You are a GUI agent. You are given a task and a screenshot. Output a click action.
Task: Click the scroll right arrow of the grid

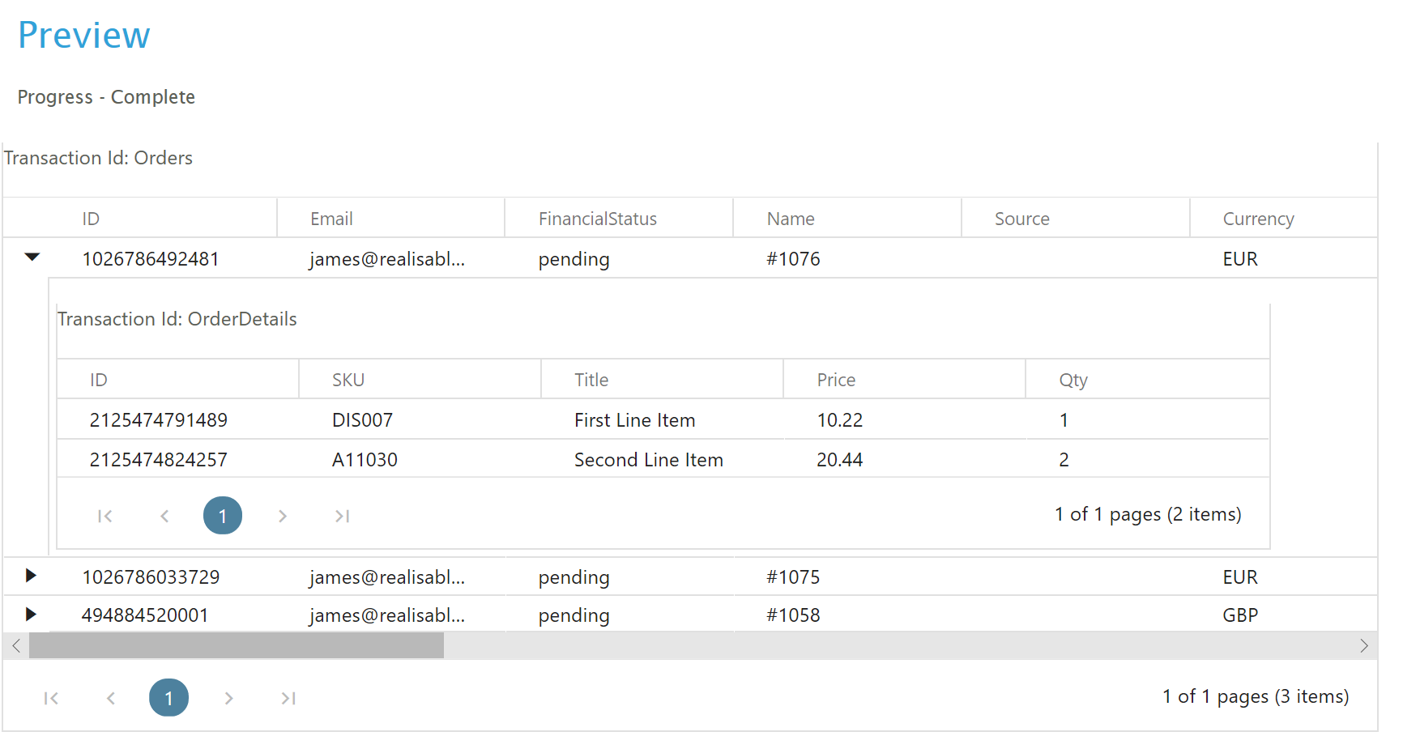click(x=1364, y=645)
